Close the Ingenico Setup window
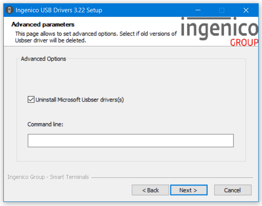The height and width of the screenshot is (206, 262). (246, 10)
